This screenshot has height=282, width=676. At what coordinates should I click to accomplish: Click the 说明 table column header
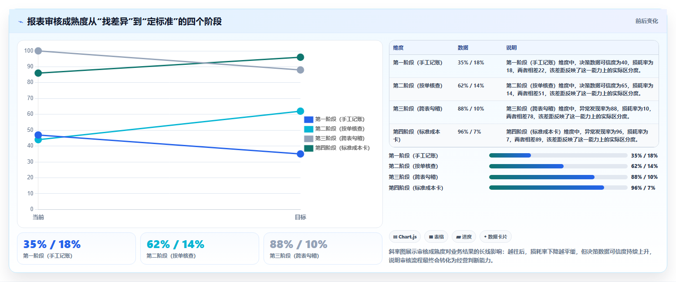coord(511,47)
